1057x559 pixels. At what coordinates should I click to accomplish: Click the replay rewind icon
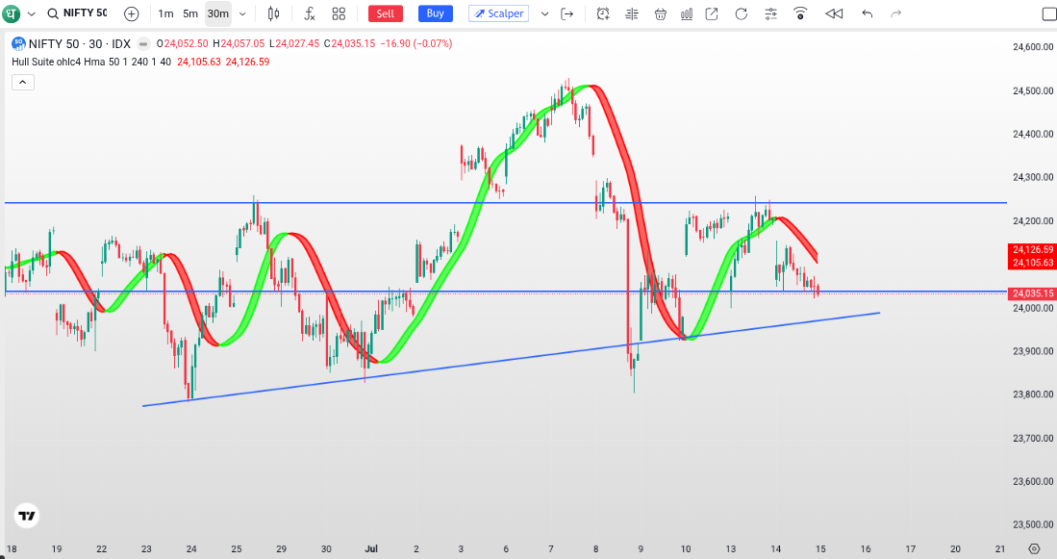834,13
